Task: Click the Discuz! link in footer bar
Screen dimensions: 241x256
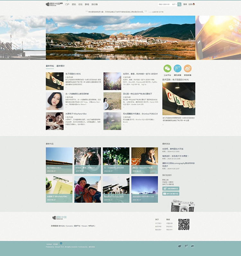Action: [x=57, y=247]
